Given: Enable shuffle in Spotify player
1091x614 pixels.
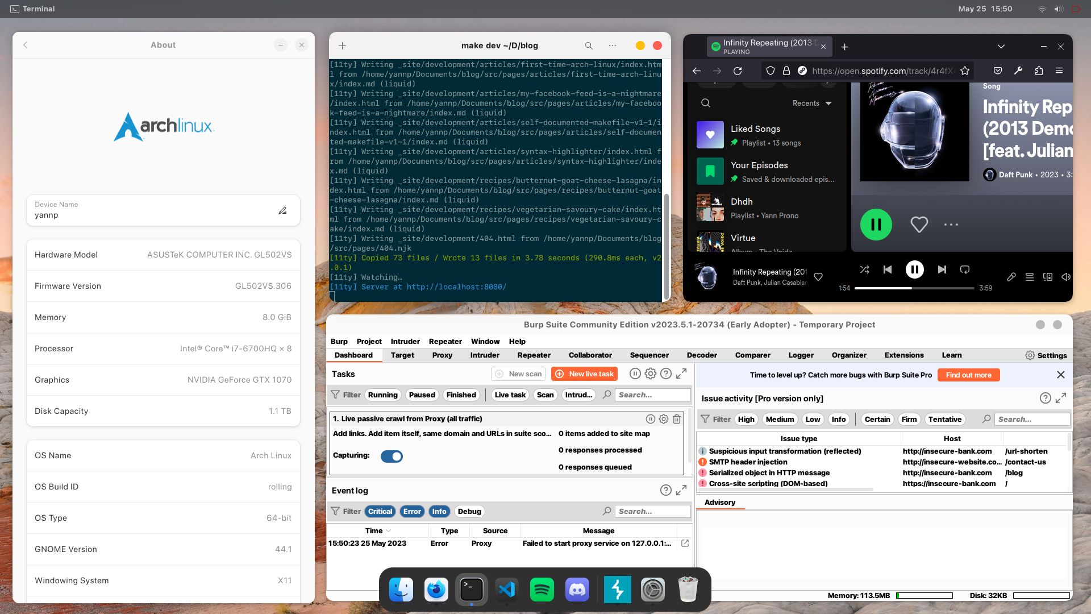Looking at the screenshot, I should point(864,269).
